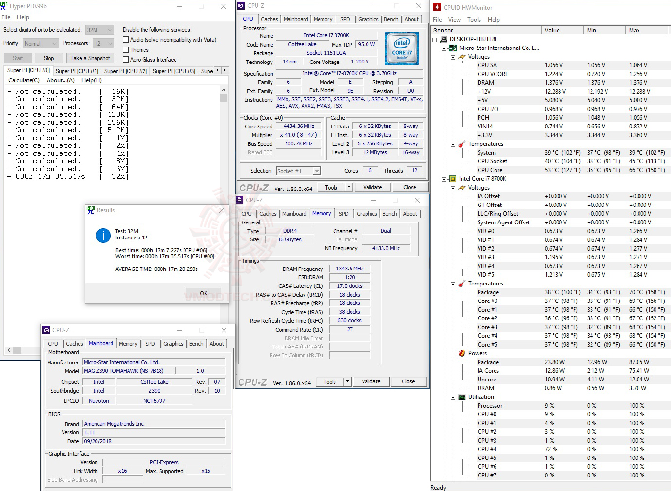The width and height of the screenshot is (671, 491).
Task: Switch to the SPD tab in CPU-Z
Action: 345,19
